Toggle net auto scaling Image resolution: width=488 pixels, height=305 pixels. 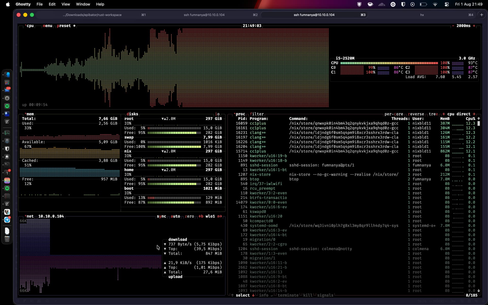pos(175,216)
